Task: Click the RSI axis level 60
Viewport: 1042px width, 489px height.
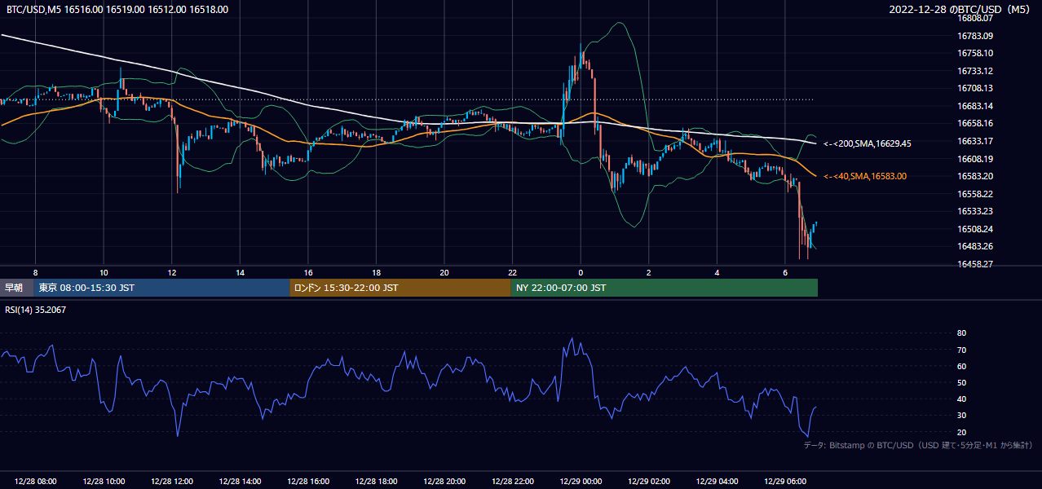Action: pyautogui.click(x=961, y=366)
